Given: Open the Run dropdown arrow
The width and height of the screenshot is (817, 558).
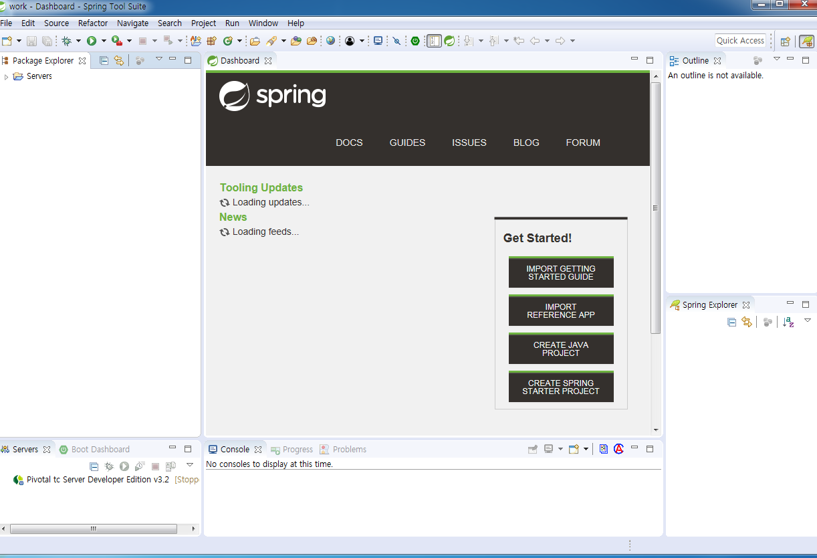Looking at the screenshot, I should pyautogui.click(x=104, y=41).
